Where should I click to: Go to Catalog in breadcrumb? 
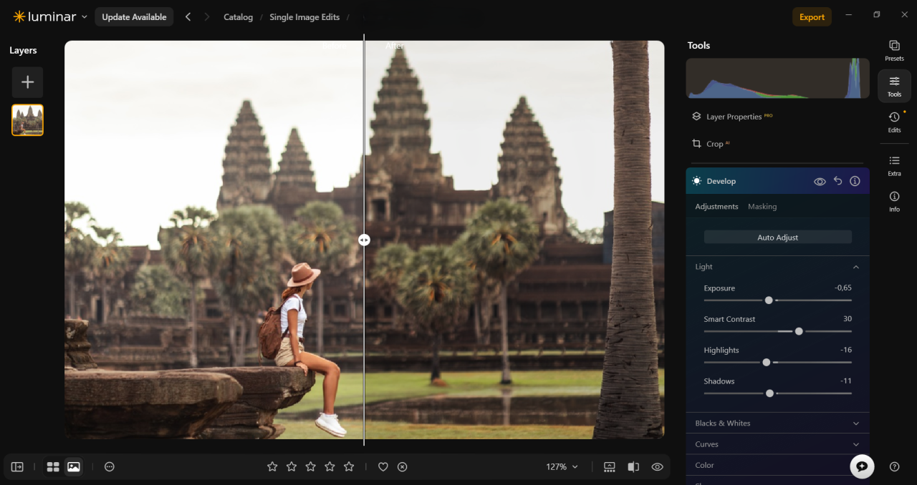click(x=238, y=17)
